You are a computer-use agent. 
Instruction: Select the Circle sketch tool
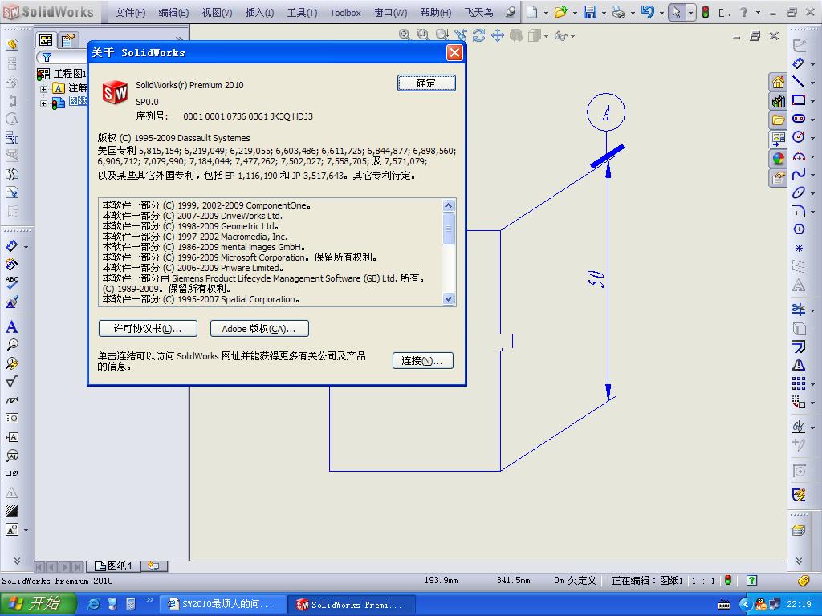point(799,136)
